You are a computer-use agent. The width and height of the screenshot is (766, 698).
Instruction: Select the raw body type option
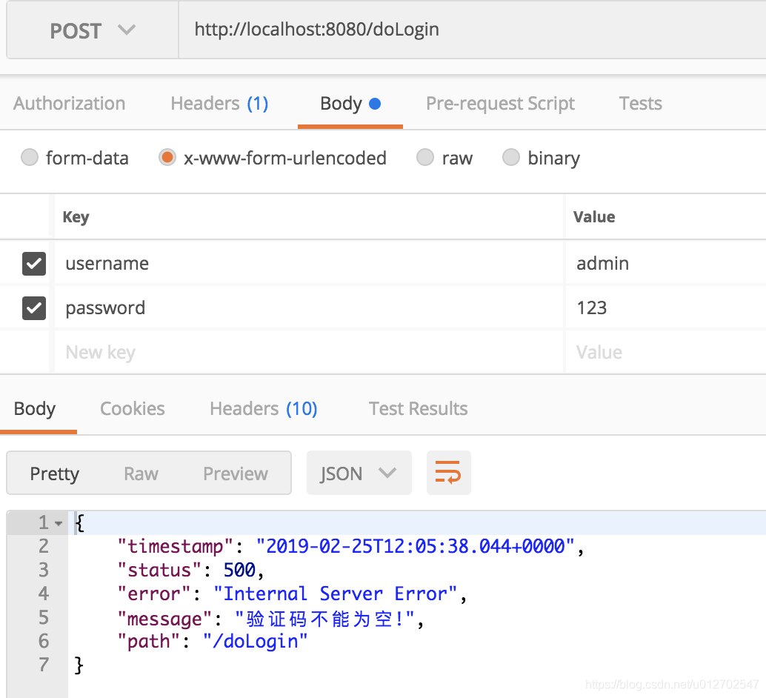pos(425,158)
